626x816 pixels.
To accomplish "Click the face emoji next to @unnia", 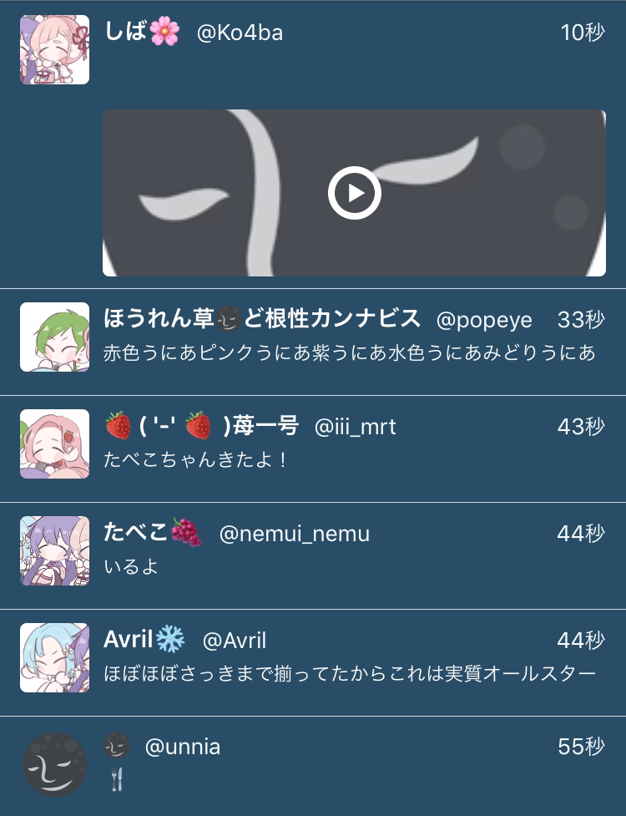I will (117, 747).
